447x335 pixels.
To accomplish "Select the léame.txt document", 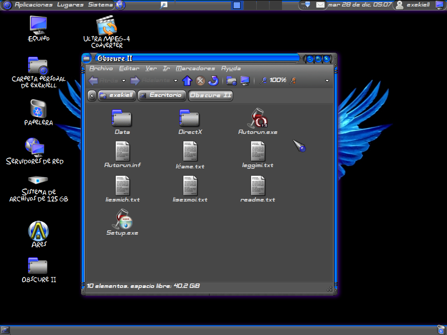I will point(190,155).
